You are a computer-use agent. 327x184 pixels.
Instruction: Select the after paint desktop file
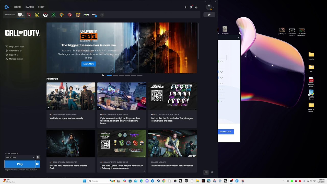(225, 30)
